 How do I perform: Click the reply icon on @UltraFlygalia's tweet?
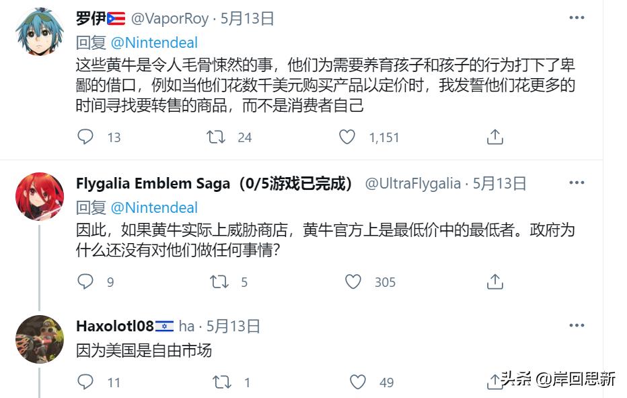coord(85,282)
